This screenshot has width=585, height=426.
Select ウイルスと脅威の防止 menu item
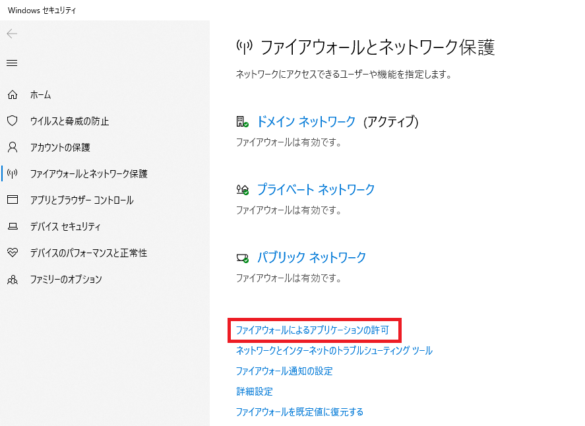pos(69,121)
